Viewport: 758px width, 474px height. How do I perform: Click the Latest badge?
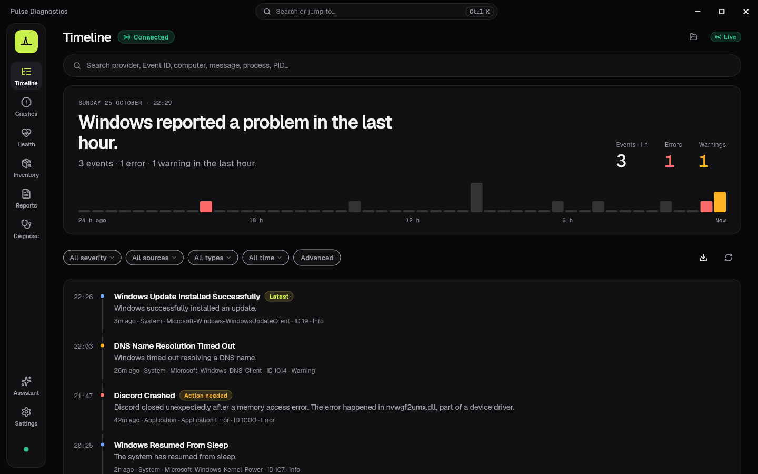click(x=279, y=297)
